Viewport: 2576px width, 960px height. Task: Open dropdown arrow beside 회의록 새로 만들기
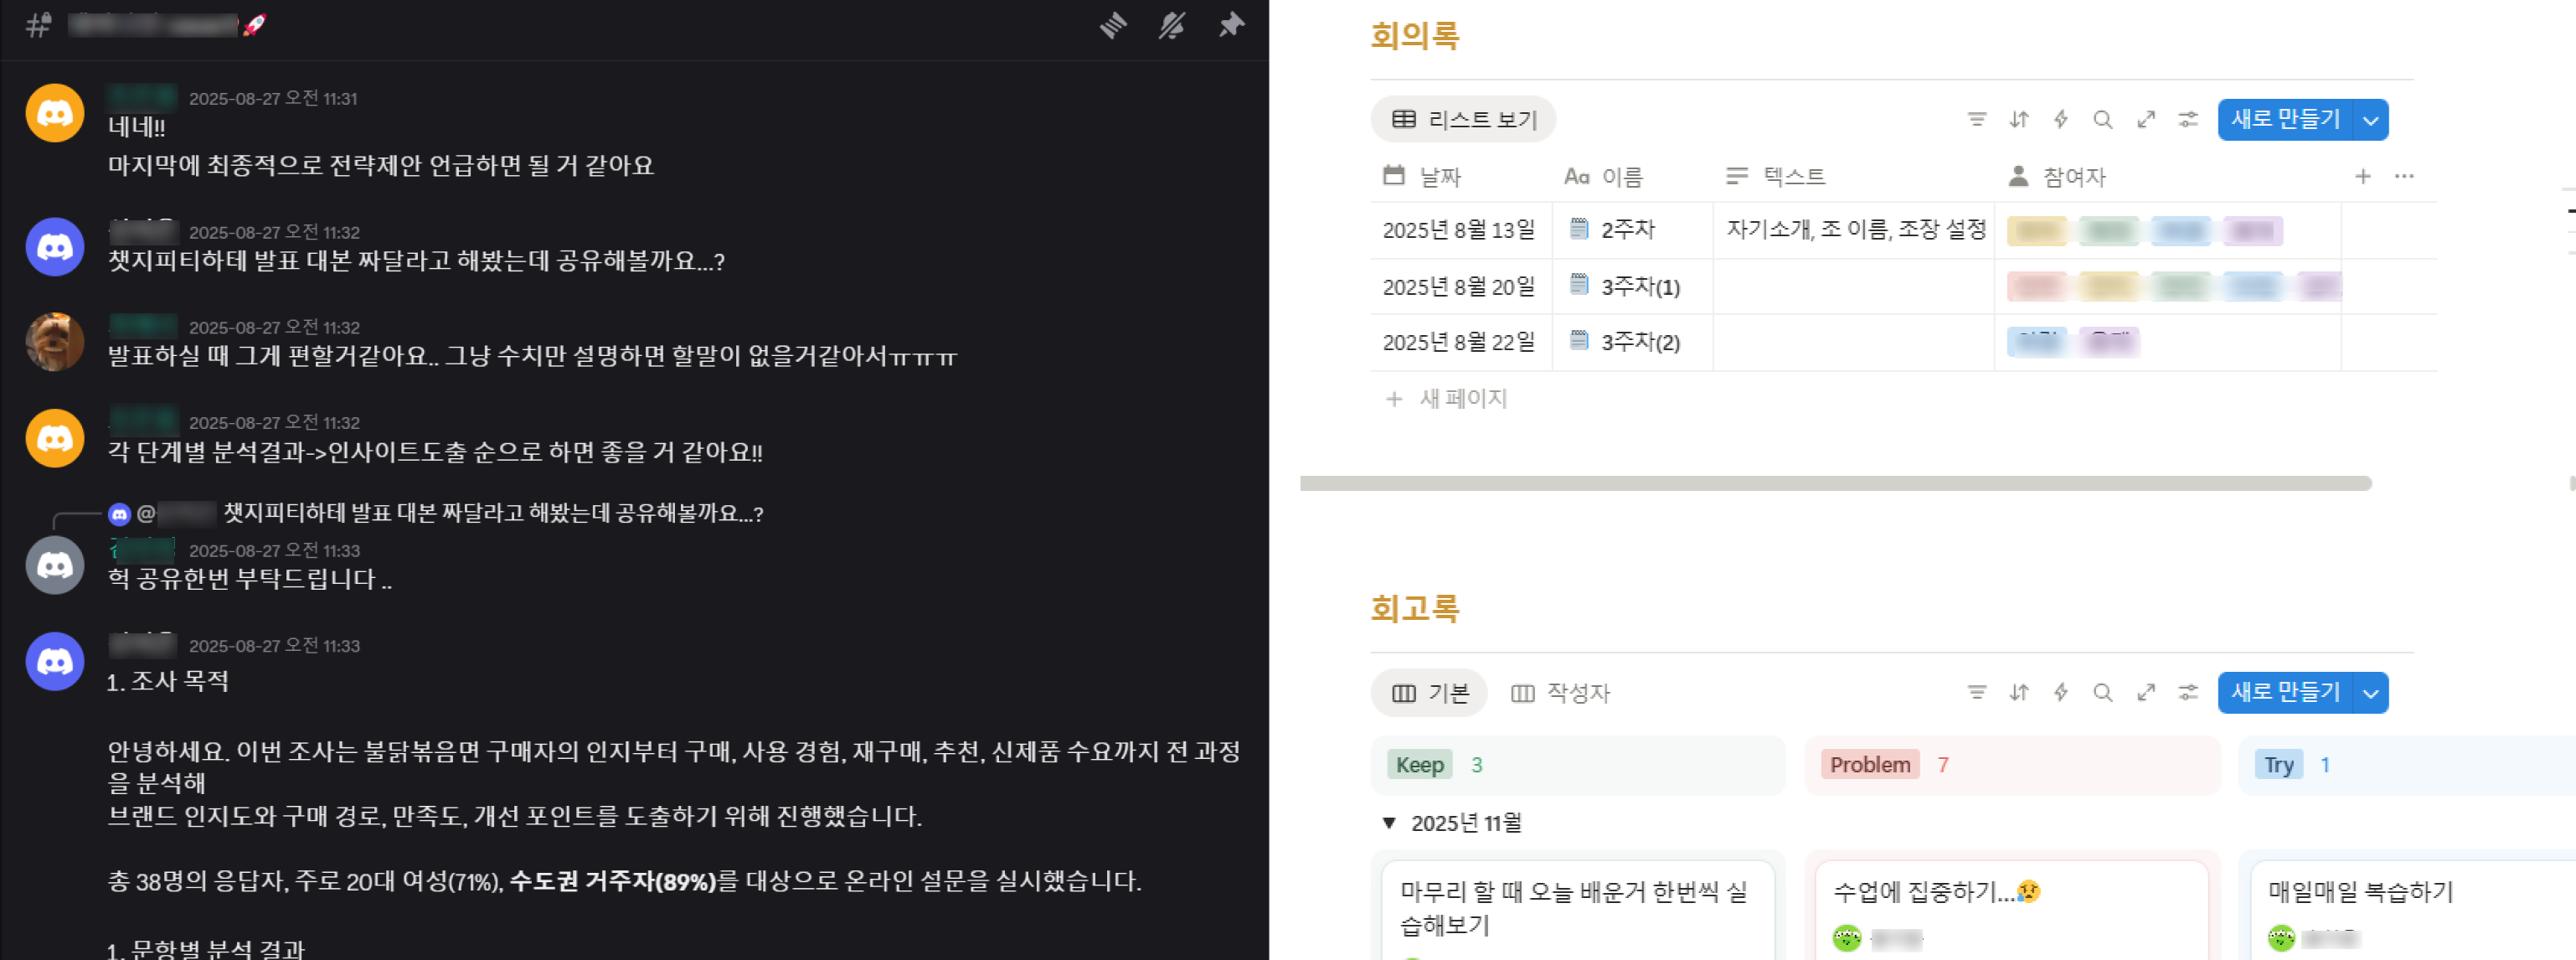2370,120
